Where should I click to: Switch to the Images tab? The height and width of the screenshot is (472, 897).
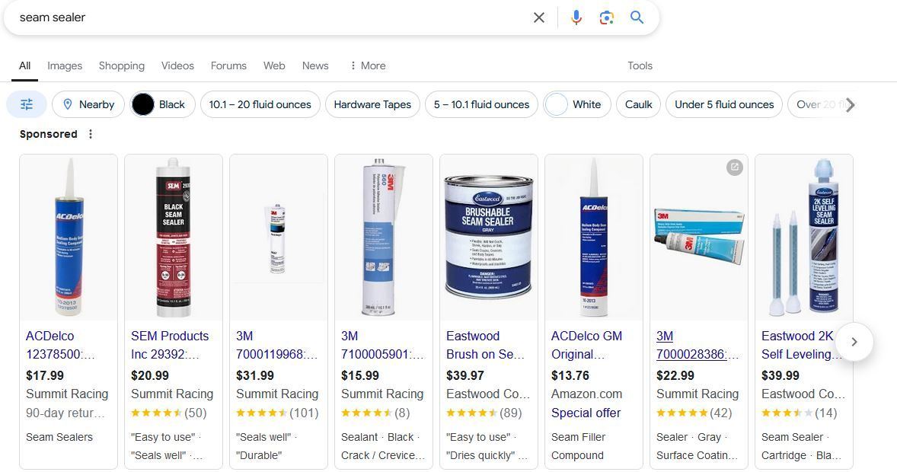[65, 65]
